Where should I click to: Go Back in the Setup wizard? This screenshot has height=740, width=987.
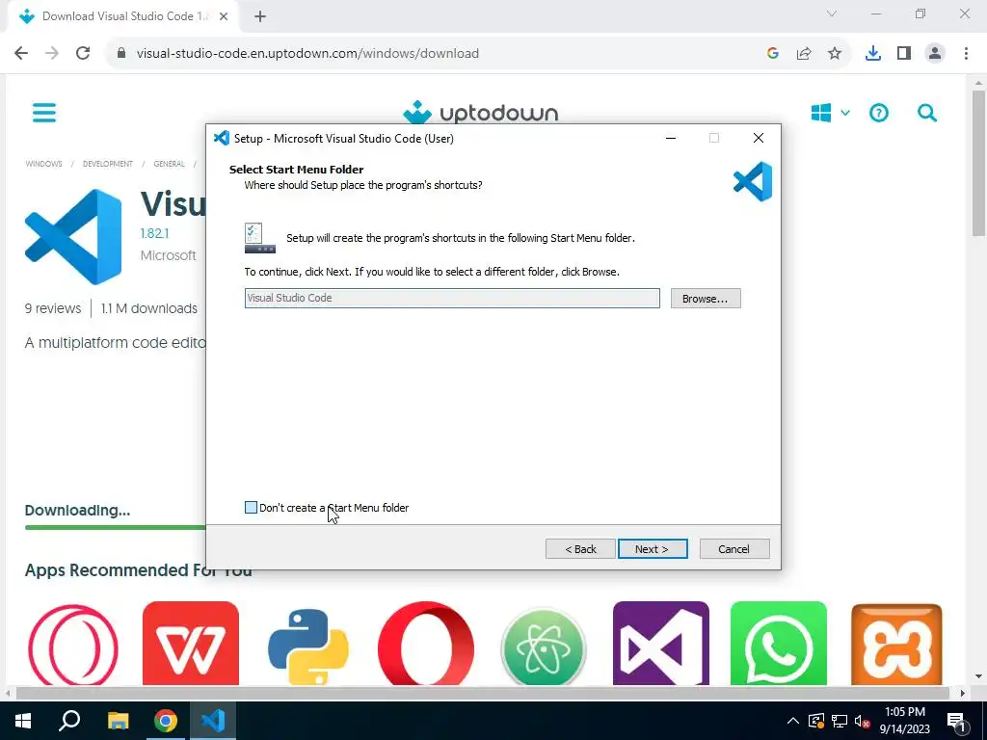[x=580, y=548]
